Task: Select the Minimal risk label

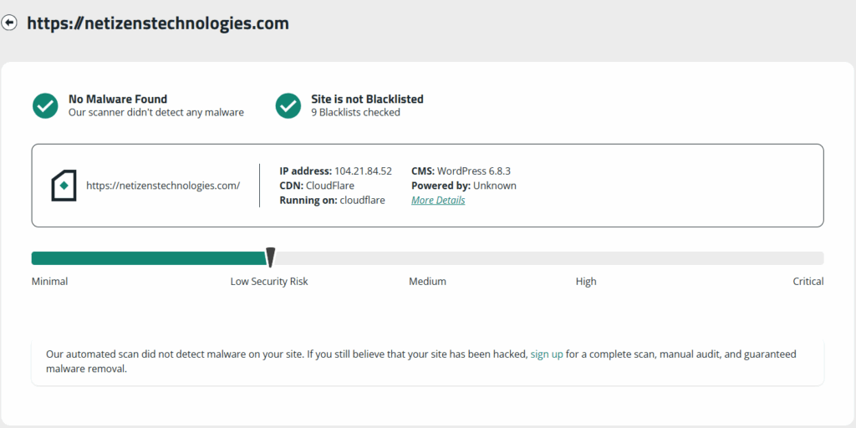Action: tap(49, 282)
